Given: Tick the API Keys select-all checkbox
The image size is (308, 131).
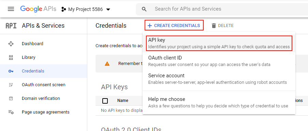Looking at the screenshot, I should (105, 101).
